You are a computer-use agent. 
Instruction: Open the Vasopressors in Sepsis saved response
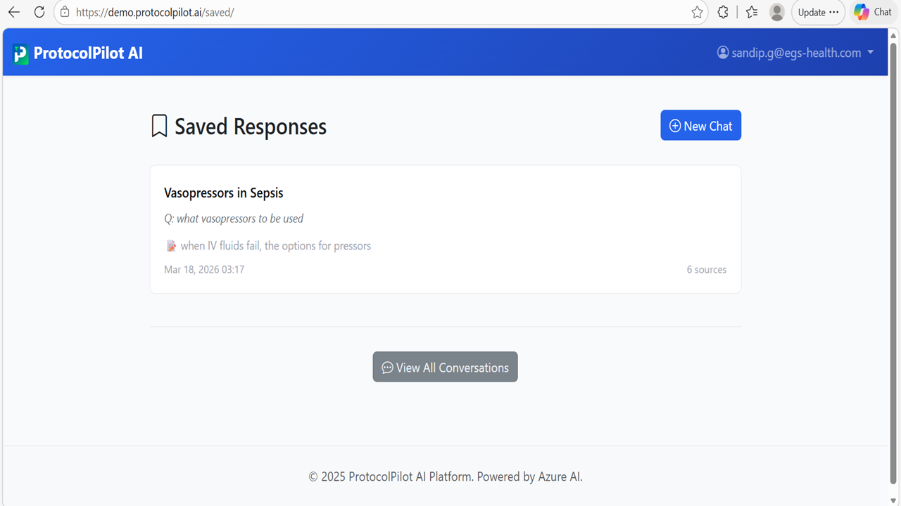[x=445, y=229]
